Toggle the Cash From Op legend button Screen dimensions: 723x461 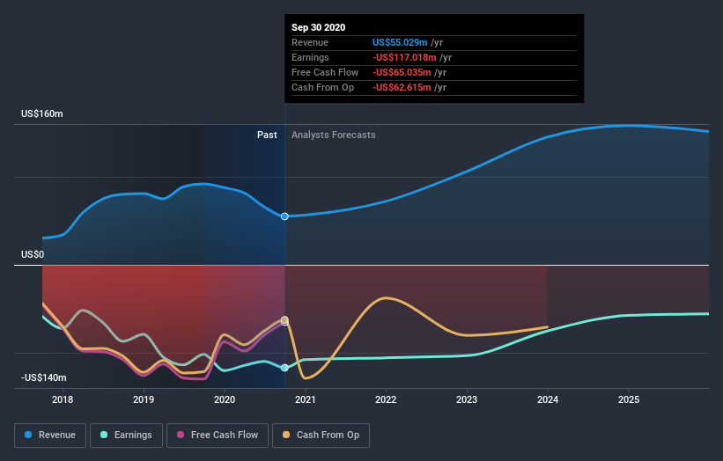(x=321, y=435)
